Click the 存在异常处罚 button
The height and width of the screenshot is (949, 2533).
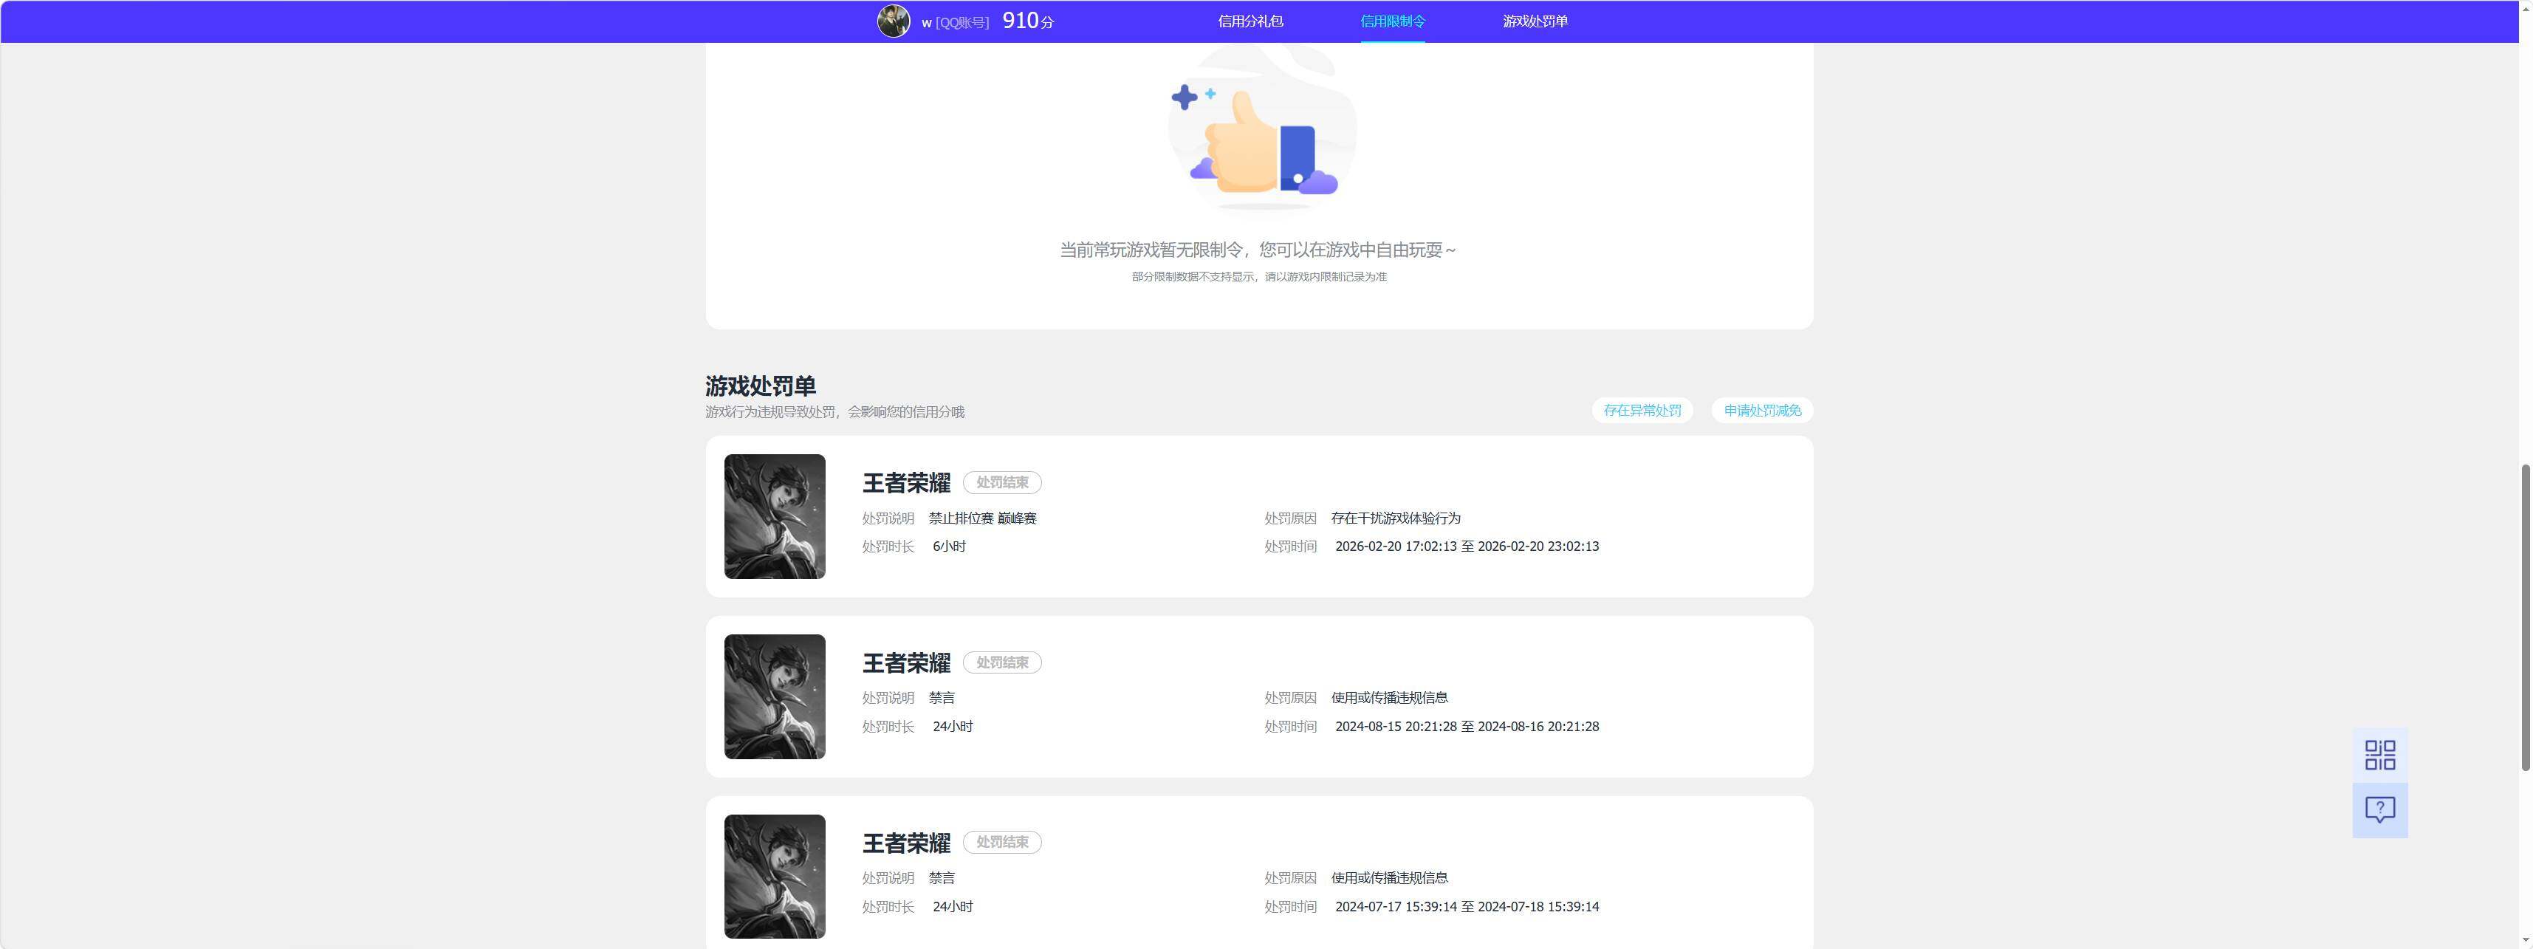click(x=1642, y=410)
